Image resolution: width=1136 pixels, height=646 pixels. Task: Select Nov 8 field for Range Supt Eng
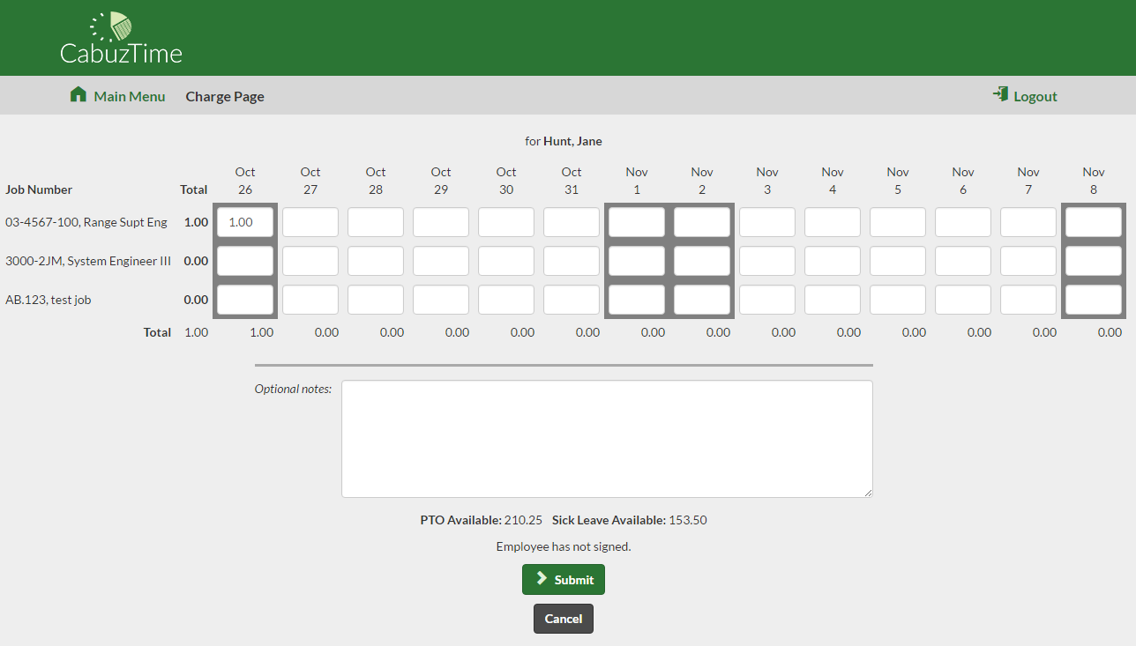(1094, 222)
